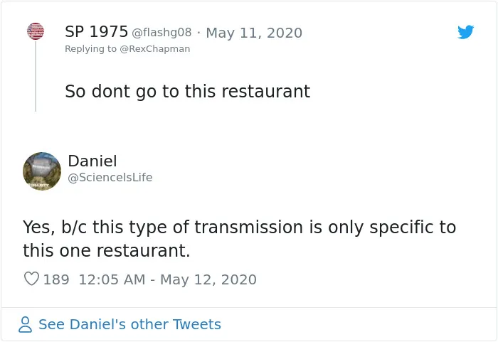Open SP 1975's flag profile avatar
Screen dimensions: 498x342
[36, 31]
